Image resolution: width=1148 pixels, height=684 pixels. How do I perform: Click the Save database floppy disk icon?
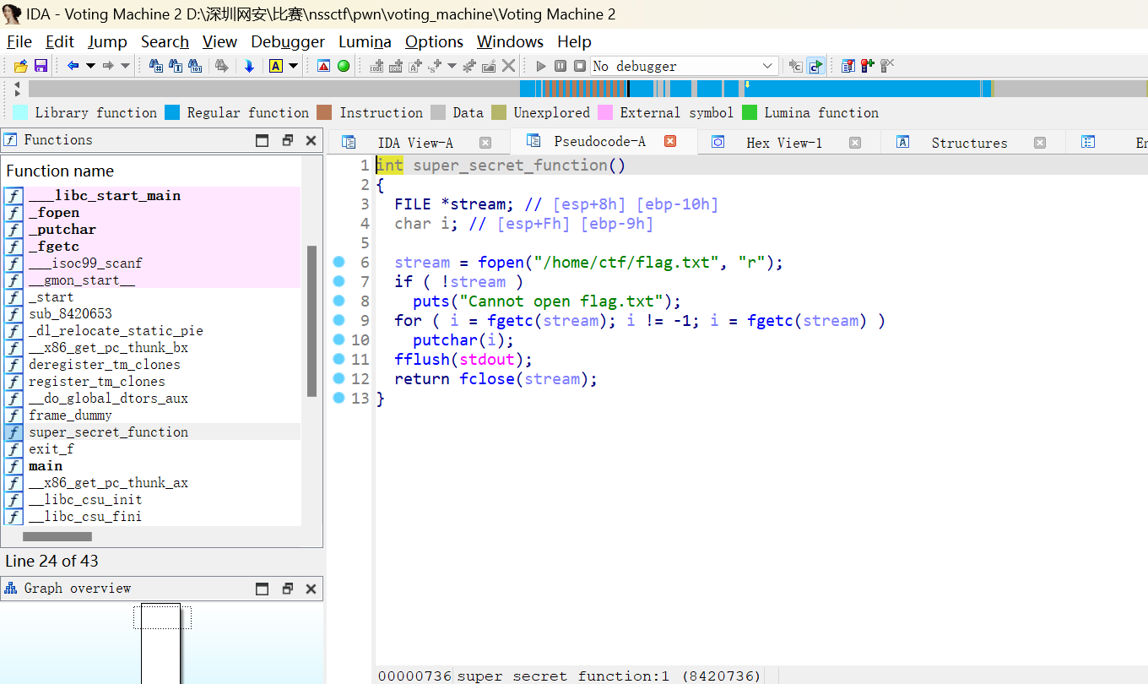41,66
